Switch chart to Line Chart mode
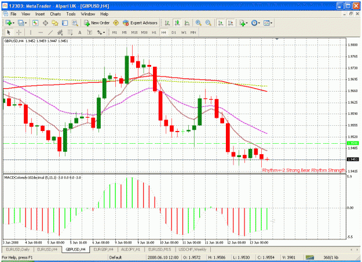Image resolution: width=362 pixels, height=262 pixels. coord(187,23)
